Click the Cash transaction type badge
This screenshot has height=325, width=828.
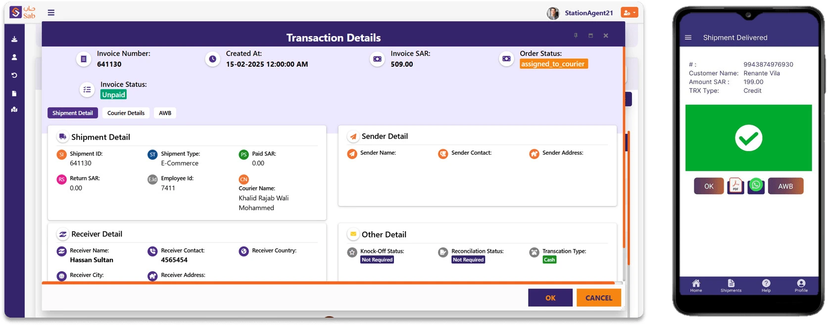[549, 260]
